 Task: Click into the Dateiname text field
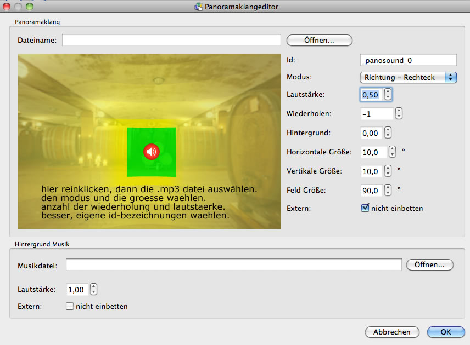[x=171, y=40]
